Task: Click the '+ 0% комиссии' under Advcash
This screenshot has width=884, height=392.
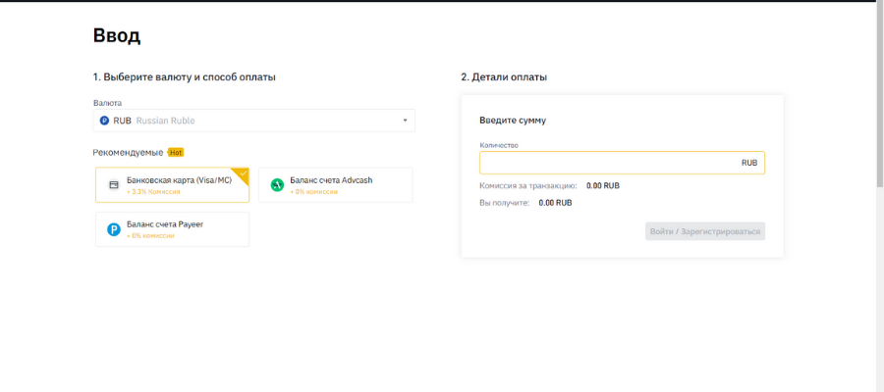Action: (314, 192)
